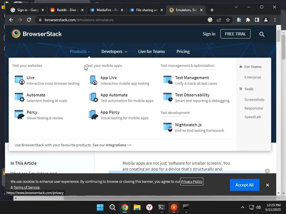The width and height of the screenshot is (286, 214).
Task: Click Accept All cookies button
Action: (x=244, y=185)
